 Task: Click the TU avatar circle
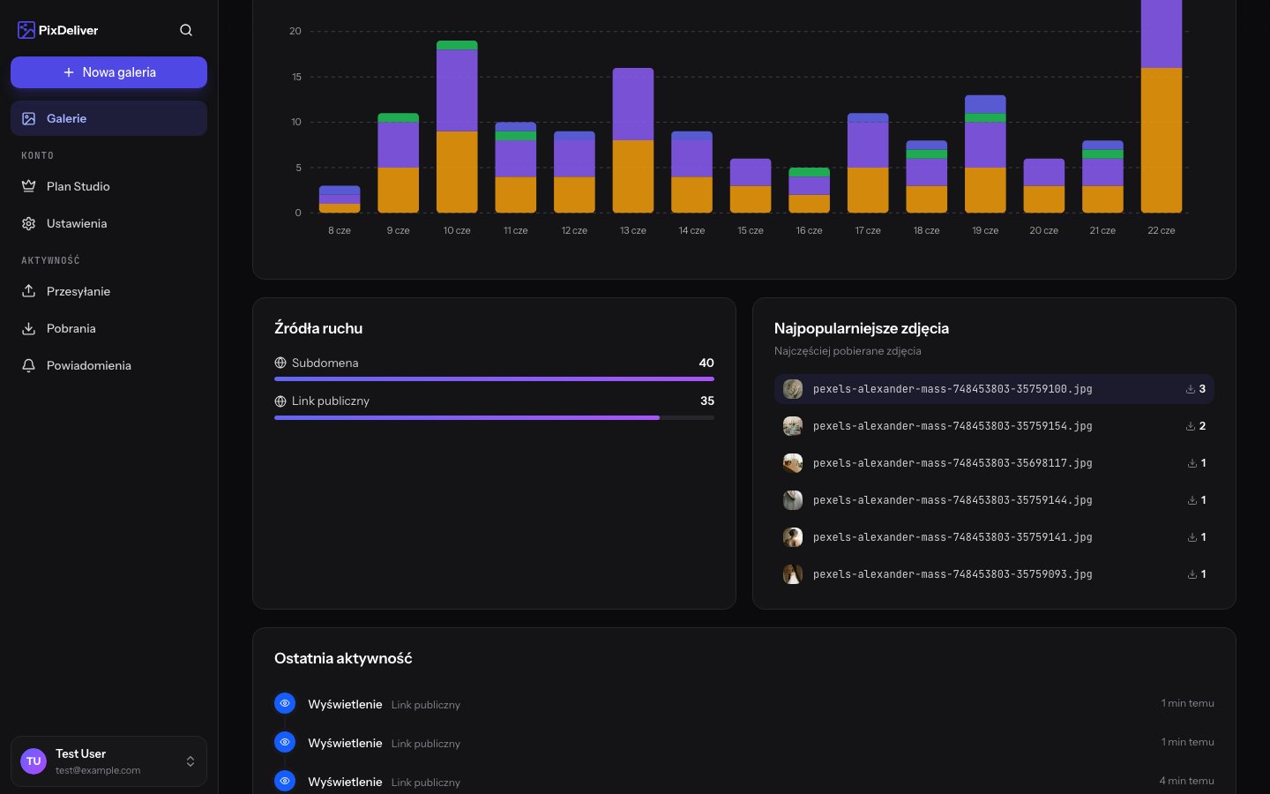click(34, 761)
